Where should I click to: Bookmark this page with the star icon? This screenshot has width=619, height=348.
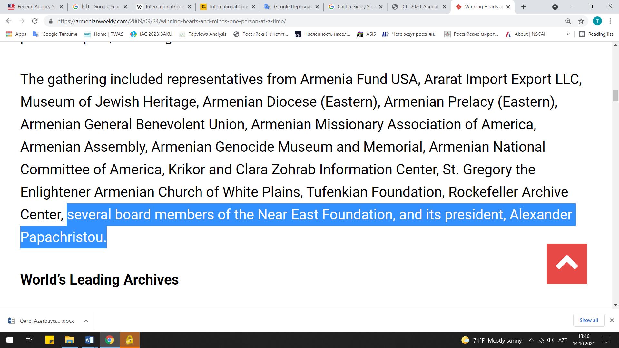[581, 21]
